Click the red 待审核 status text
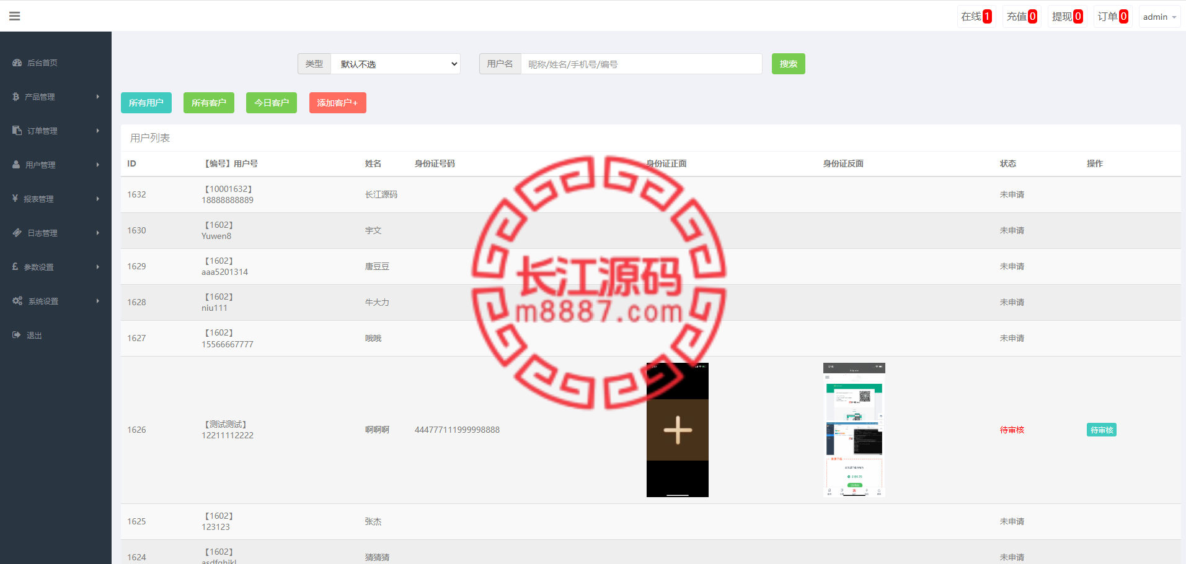 [x=1012, y=430]
